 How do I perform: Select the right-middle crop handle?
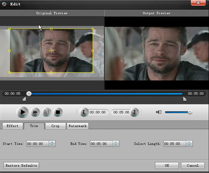click(x=92, y=51)
